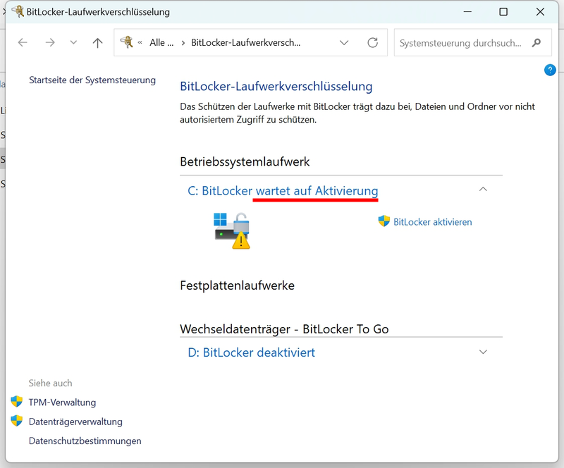Click the BitLocker keys icon in address bar
The width and height of the screenshot is (564, 468).
(127, 43)
